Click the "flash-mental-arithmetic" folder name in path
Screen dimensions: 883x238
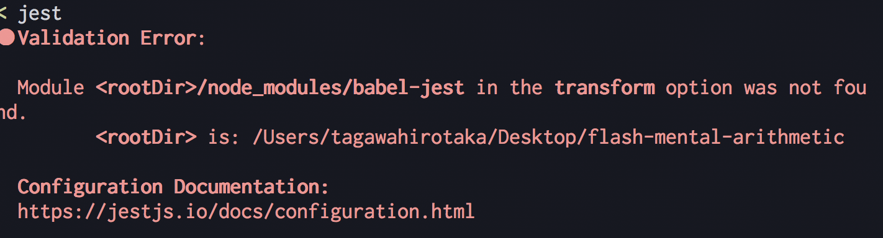click(715, 137)
